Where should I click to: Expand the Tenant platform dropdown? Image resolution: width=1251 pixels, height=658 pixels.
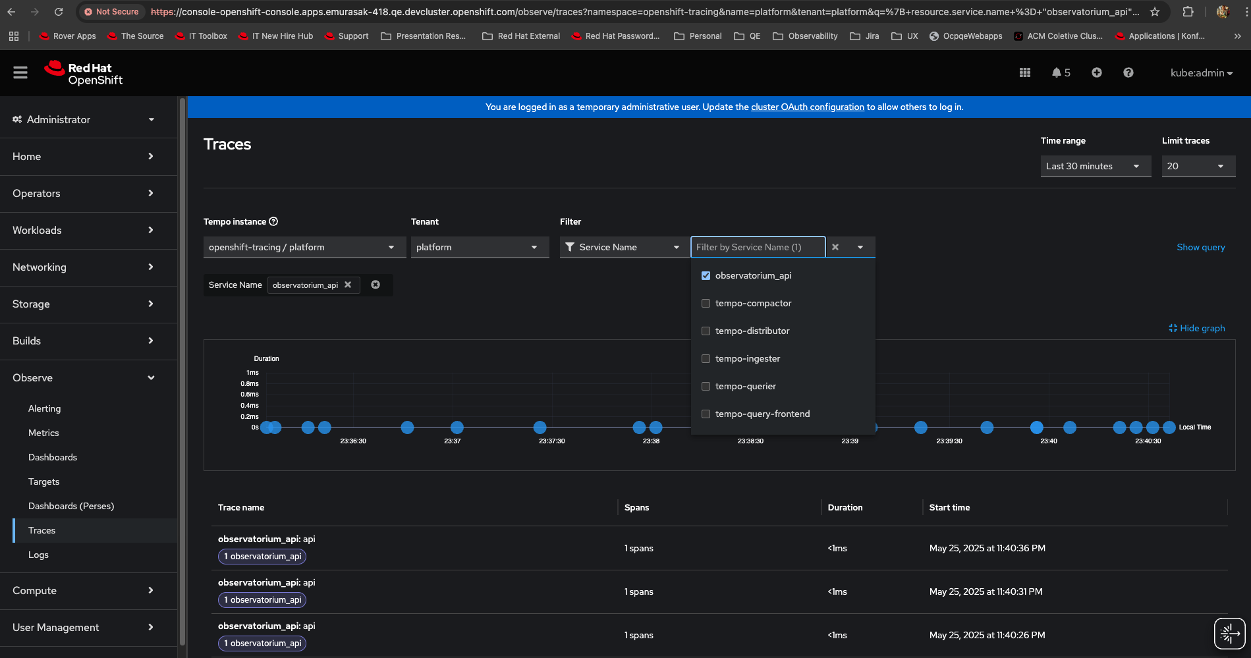[479, 247]
